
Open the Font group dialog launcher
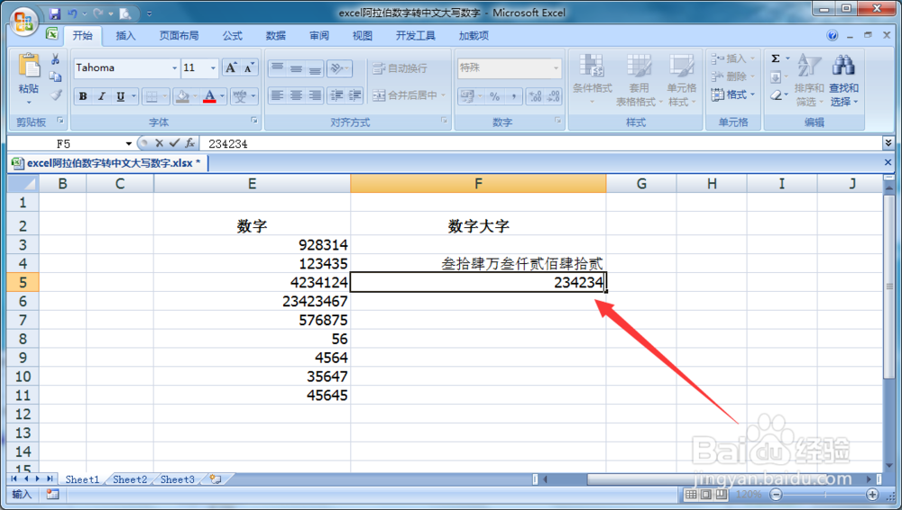253,120
